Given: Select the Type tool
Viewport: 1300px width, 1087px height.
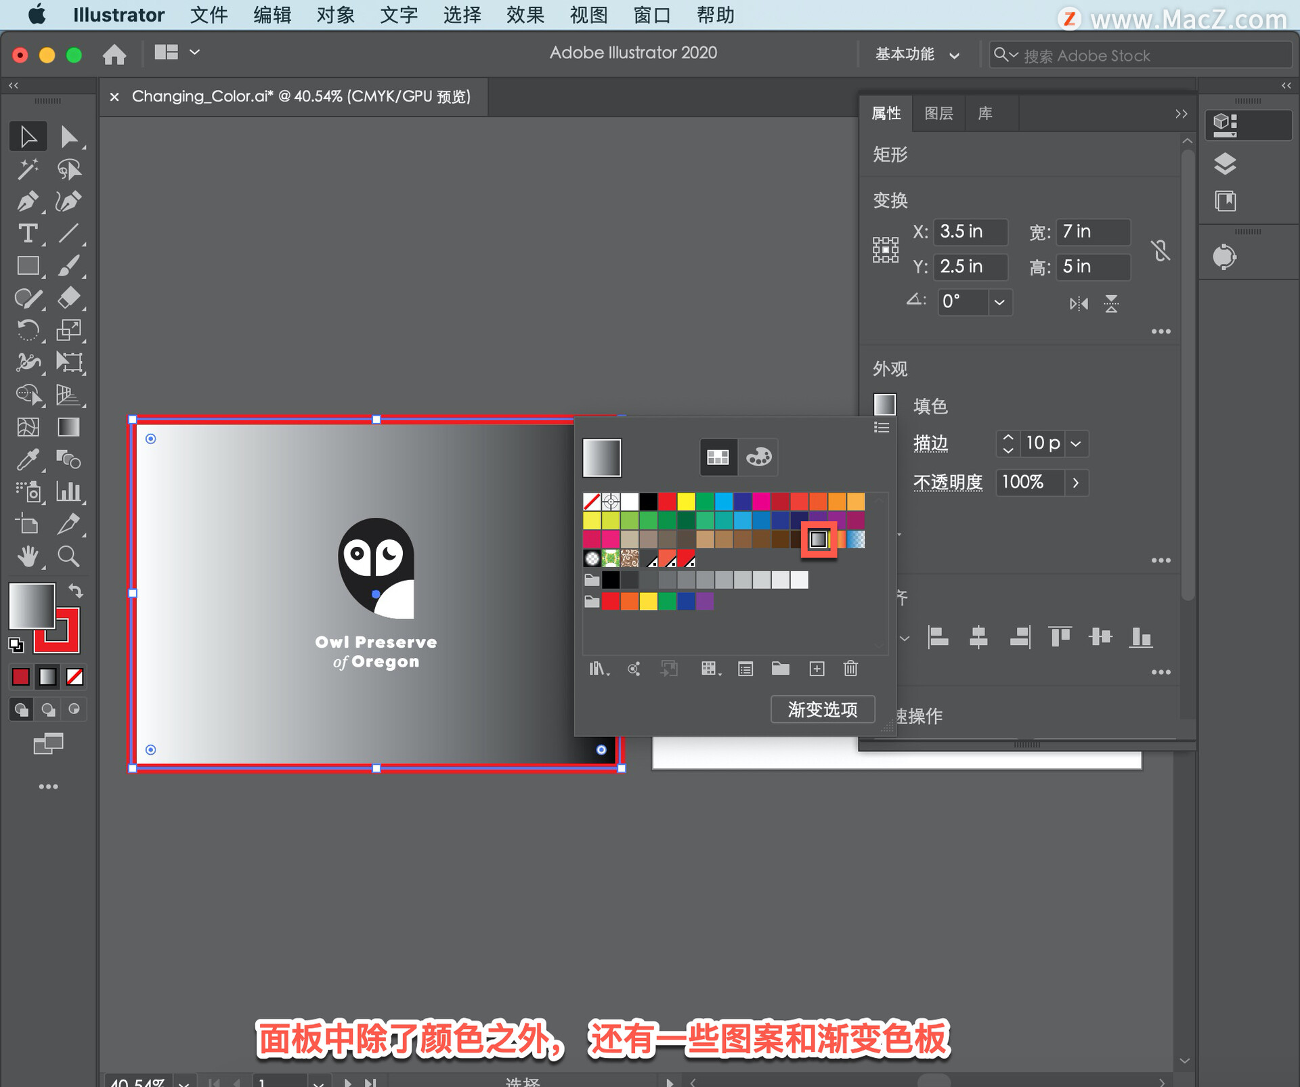Looking at the screenshot, I should tap(27, 234).
